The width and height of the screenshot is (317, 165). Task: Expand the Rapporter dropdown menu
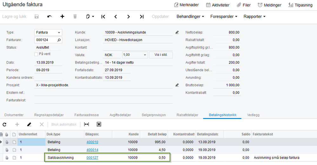tap(254, 16)
